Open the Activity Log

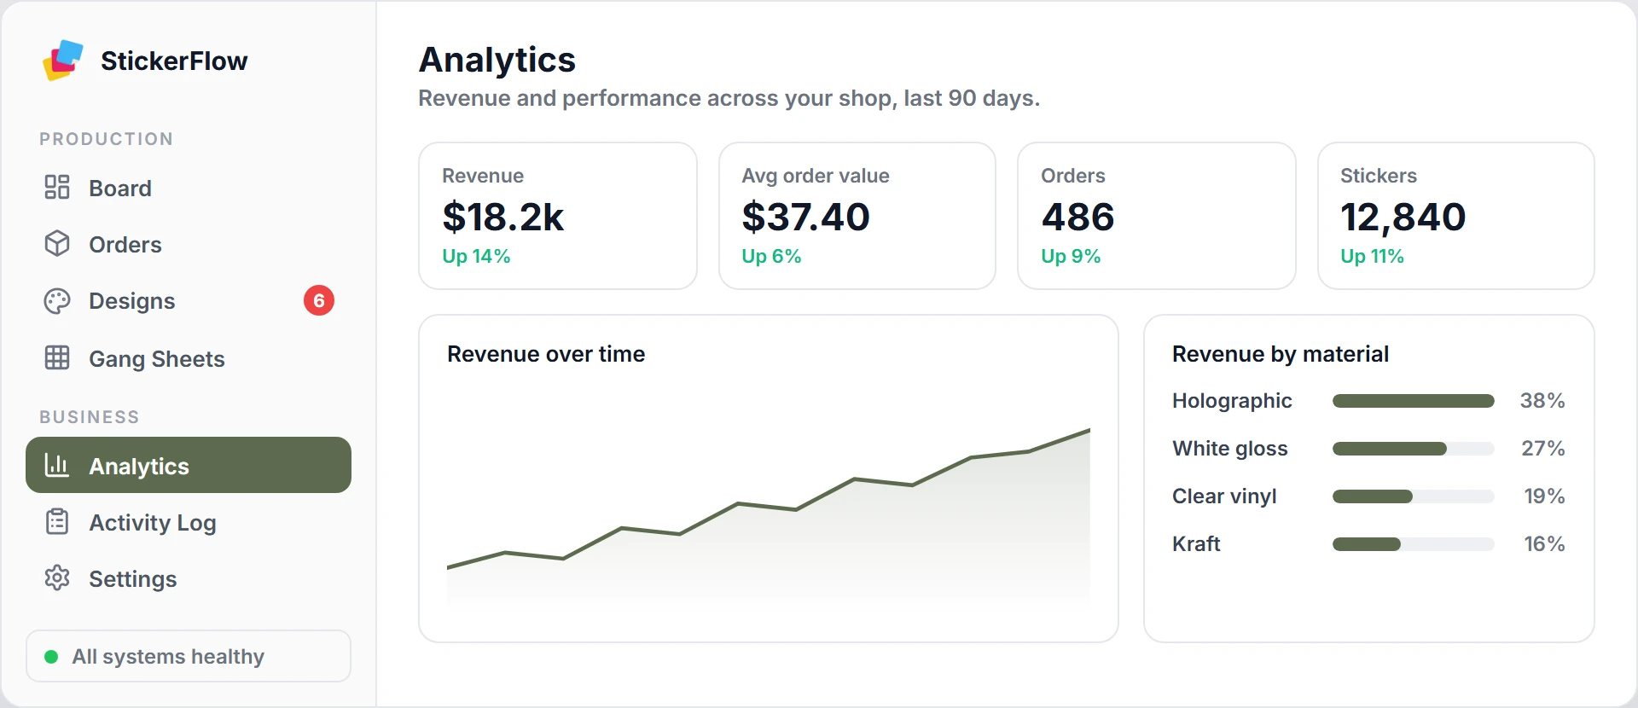pos(189,522)
